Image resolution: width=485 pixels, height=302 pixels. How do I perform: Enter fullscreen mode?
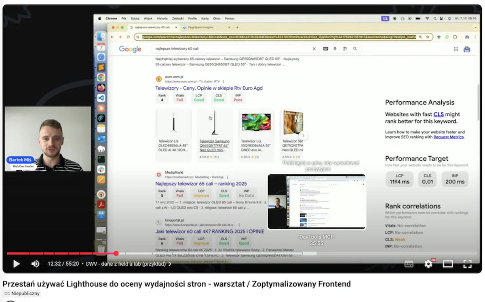(x=467, y=264)
